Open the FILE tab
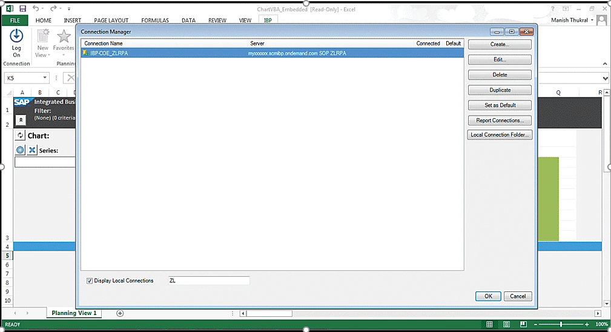611x332 pixels. point(15,20)
